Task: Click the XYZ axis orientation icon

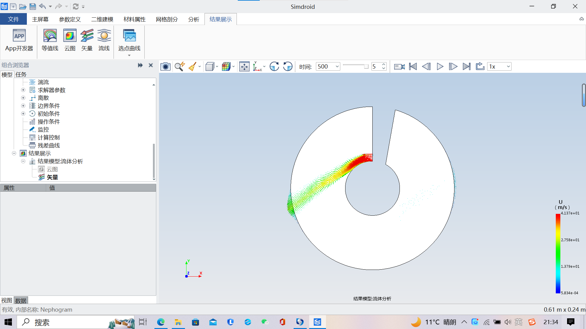Action: point(257,66)
